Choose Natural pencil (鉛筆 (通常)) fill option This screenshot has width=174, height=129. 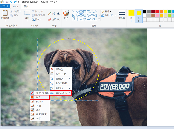pos(40,114)
